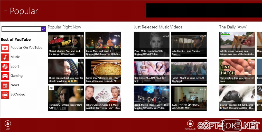The image size is (262, 132).
Task: Click the Best of YouTube heading
Action: click(x=16, y=39)
